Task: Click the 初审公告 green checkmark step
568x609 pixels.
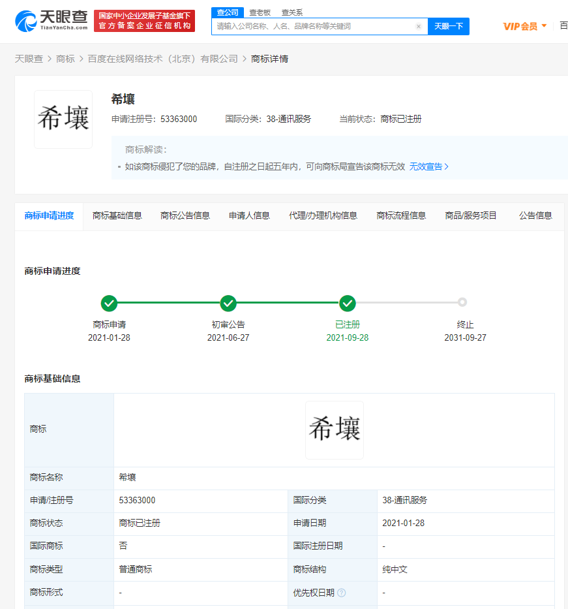Action: (228, 304)
